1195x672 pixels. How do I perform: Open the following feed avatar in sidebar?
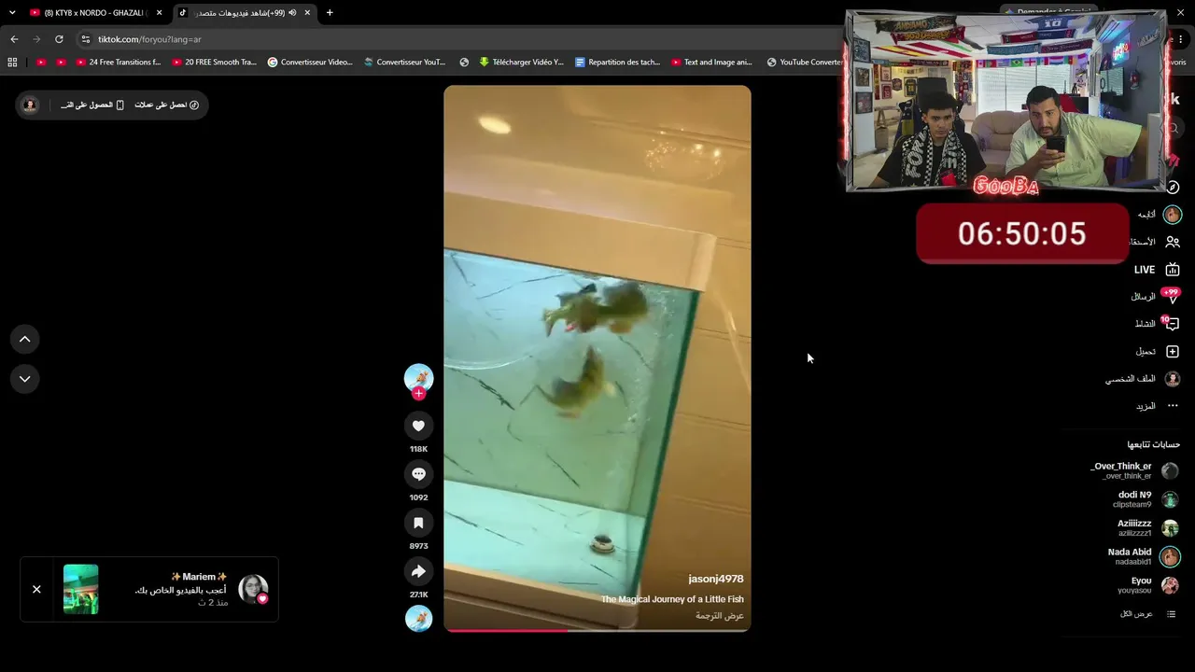1173,215
